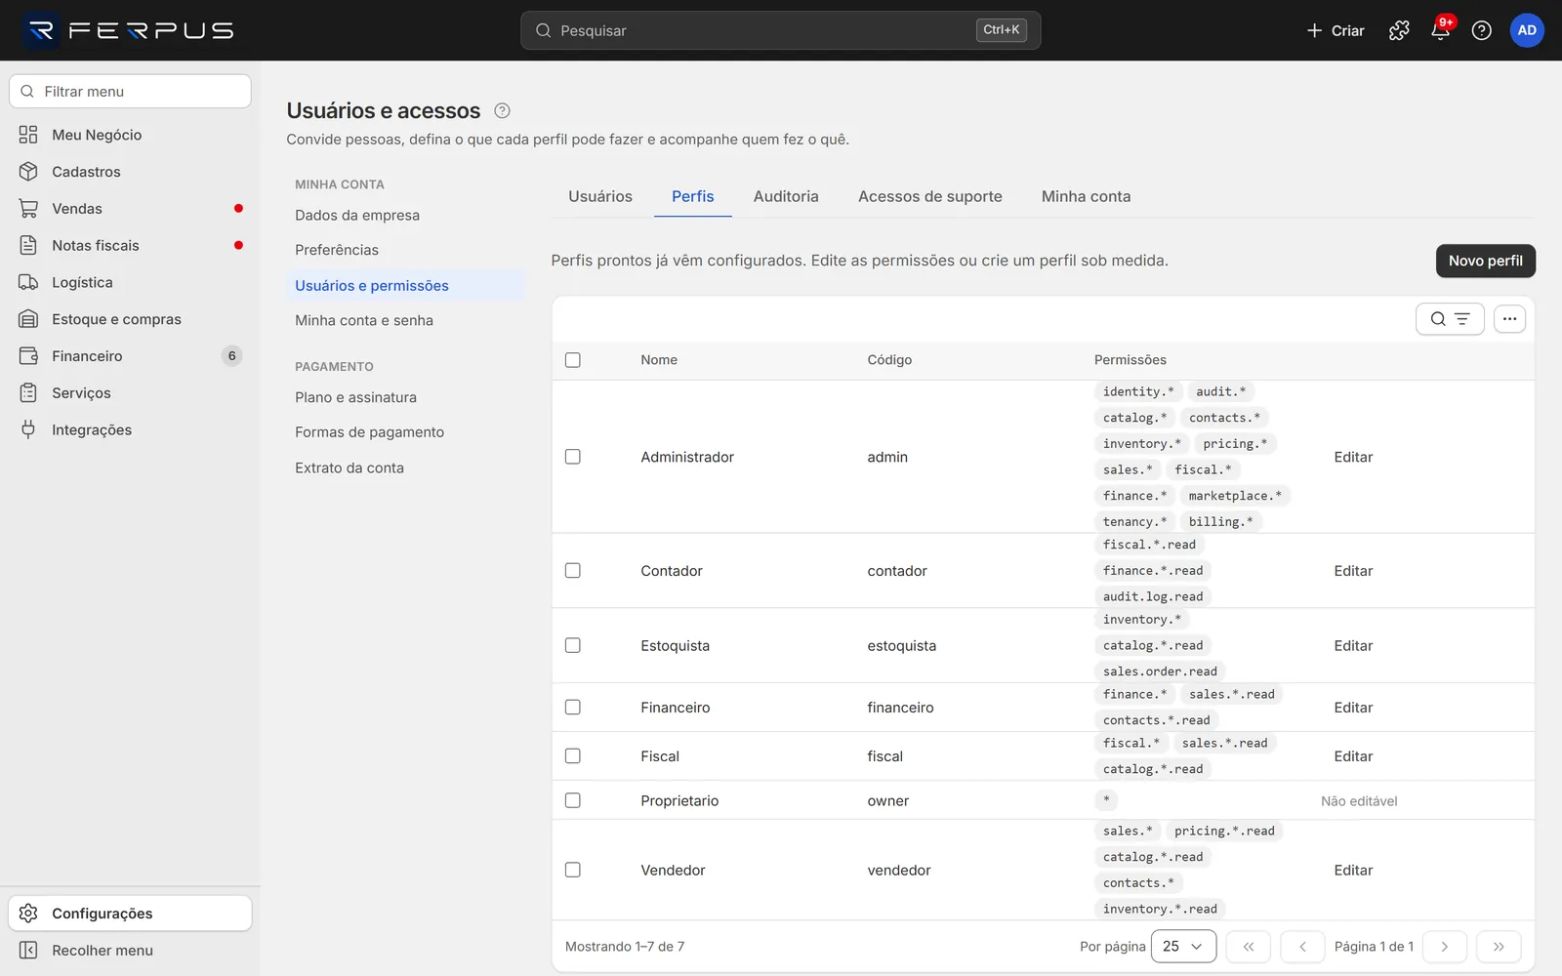Go to next page arrow
This screenshot has width=1562, height=976.
tap(1444, 947)
